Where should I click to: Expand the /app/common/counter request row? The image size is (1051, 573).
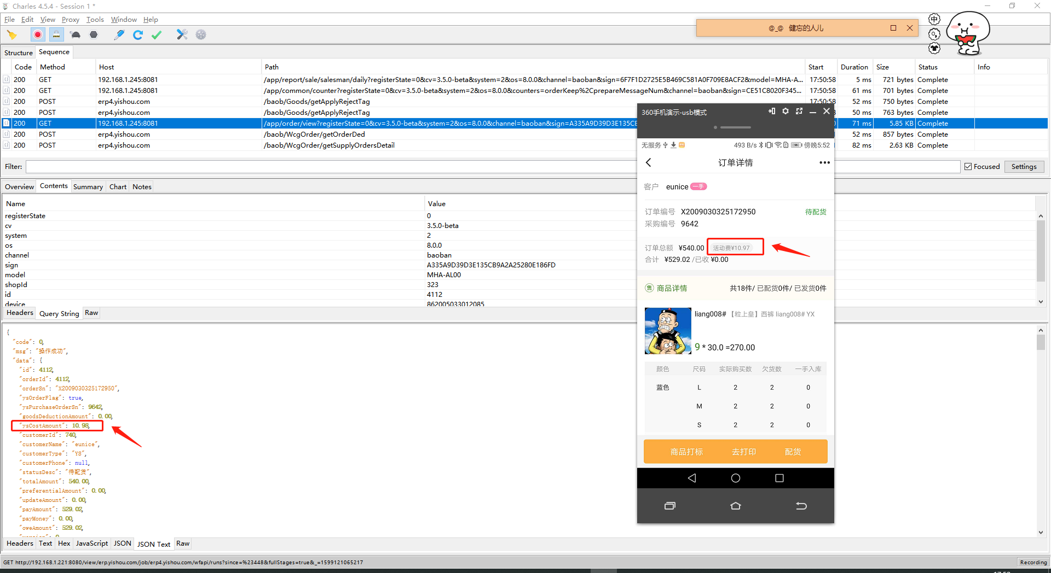7,91
